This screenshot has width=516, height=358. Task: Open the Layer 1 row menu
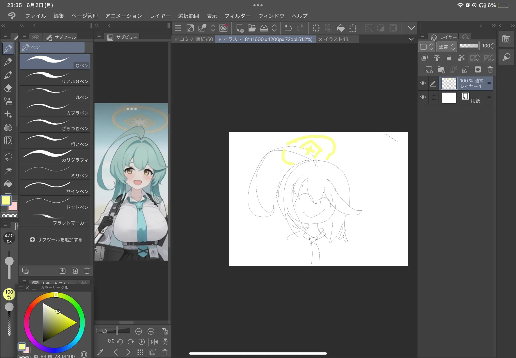pyautogui.click(x=489, y=84)
